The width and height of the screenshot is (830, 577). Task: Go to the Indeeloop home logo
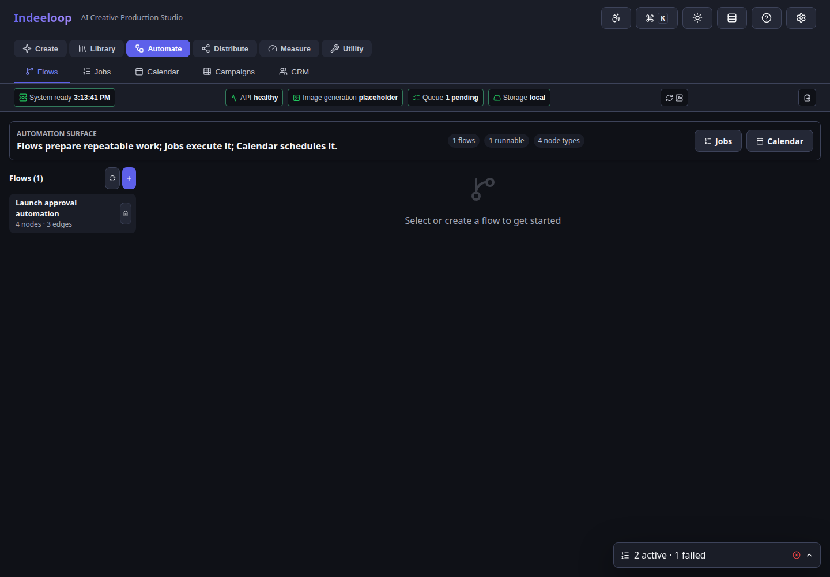(43, 18)
